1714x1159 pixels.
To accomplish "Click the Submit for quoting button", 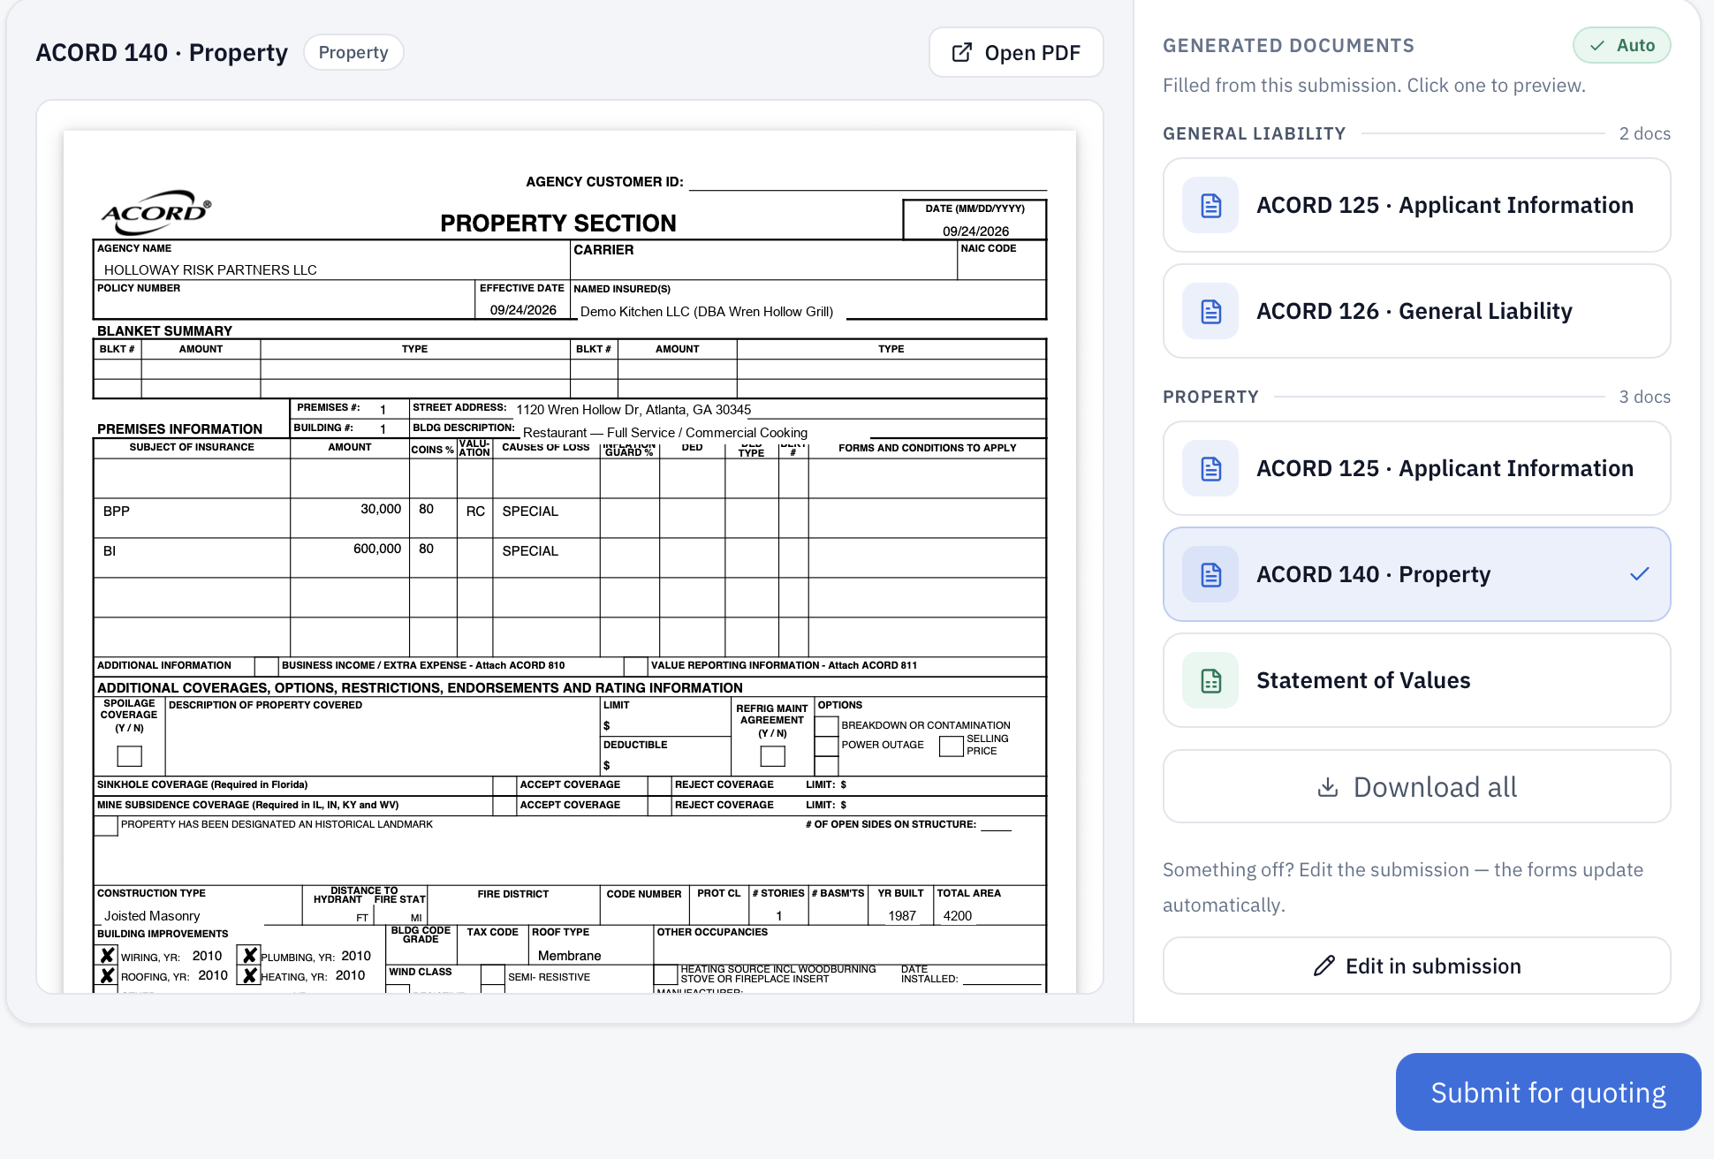I will coord(1548,1092).
